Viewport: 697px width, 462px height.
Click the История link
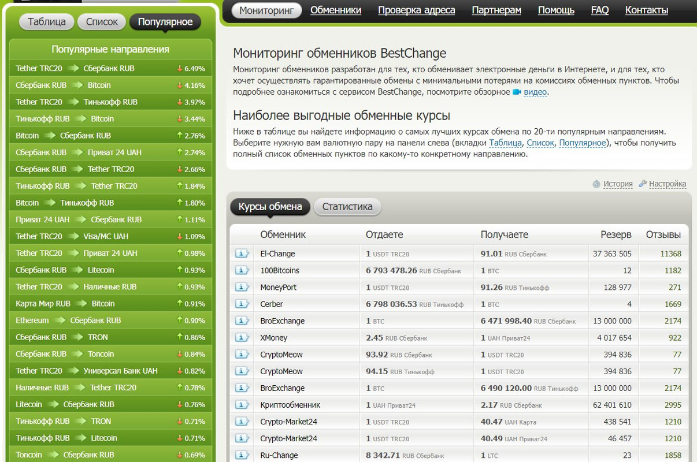point(618,184)
